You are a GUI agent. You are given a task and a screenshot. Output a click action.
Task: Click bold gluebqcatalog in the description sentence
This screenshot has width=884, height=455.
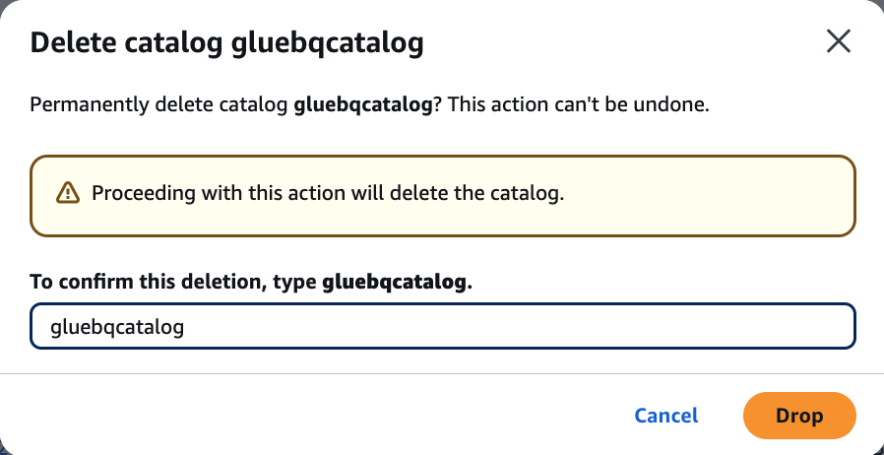[363, 105]
